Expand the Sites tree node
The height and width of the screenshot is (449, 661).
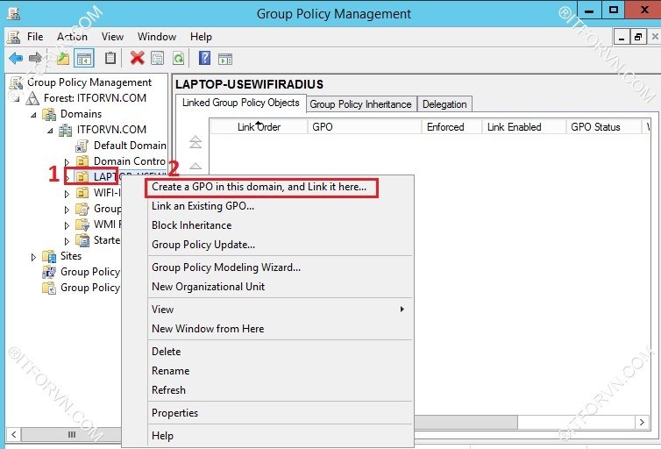point(34,257)
